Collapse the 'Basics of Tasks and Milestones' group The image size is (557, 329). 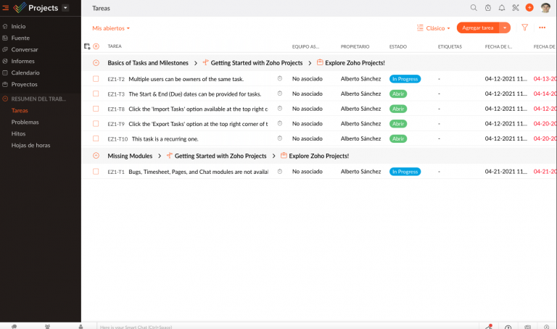tap(96, 63)
